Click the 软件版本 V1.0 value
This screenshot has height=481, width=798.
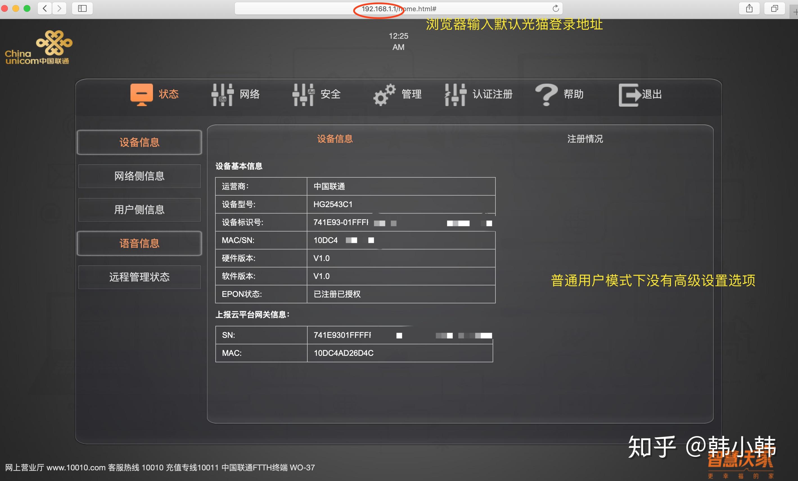[x=321, y=276]
